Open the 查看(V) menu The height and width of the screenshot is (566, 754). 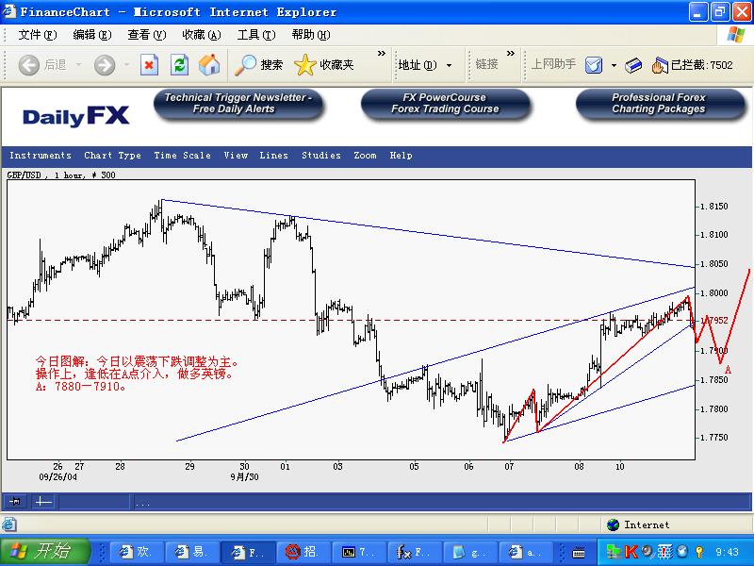(x=147, y=35)
